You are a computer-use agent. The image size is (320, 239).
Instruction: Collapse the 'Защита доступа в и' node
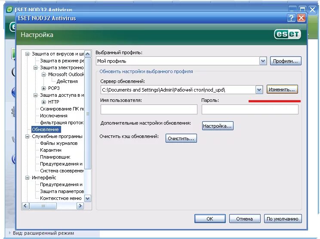tap(35, 95)
